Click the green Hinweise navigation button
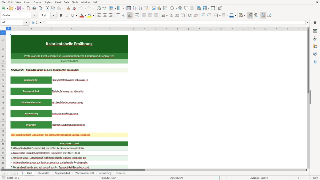Viewport: 320px width, 180px height. (31, 125)
